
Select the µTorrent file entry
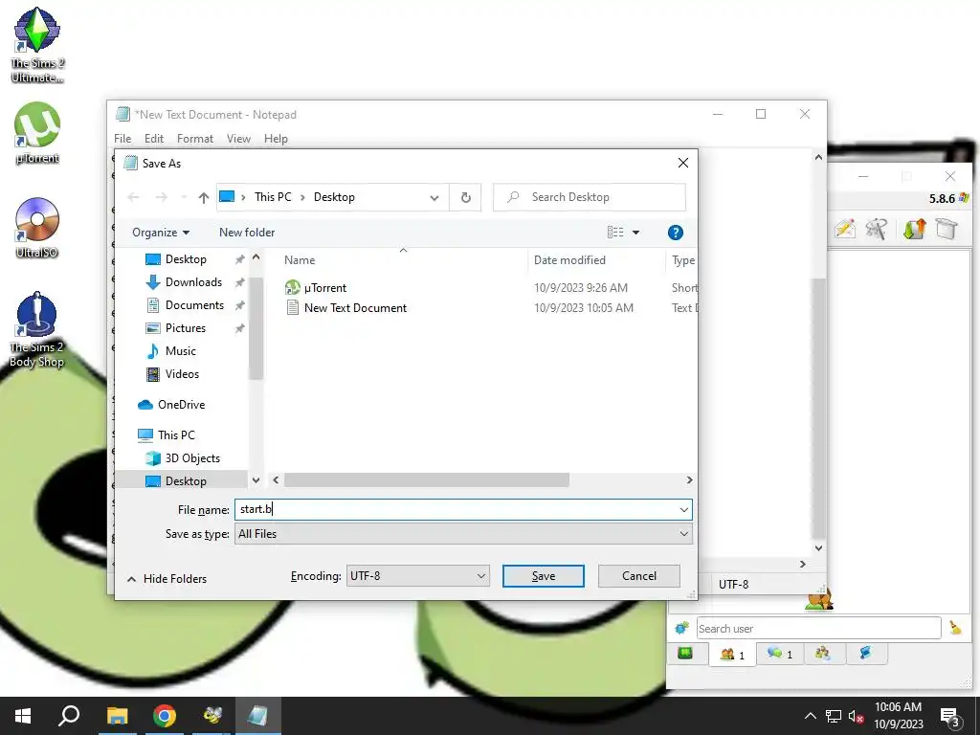point(325,288)
